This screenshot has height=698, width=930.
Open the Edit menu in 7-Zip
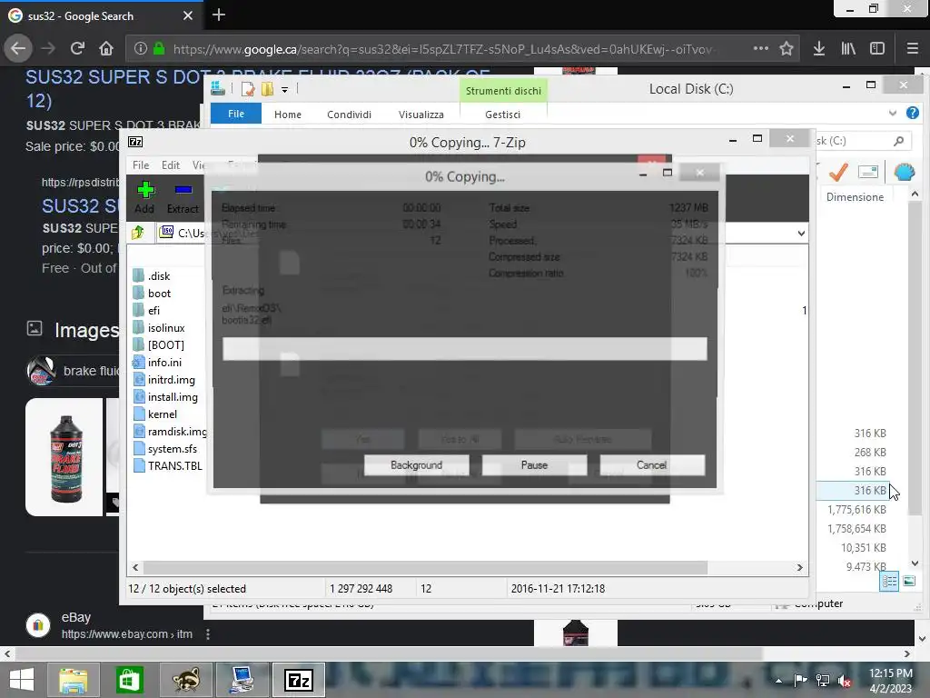point(171,165)
